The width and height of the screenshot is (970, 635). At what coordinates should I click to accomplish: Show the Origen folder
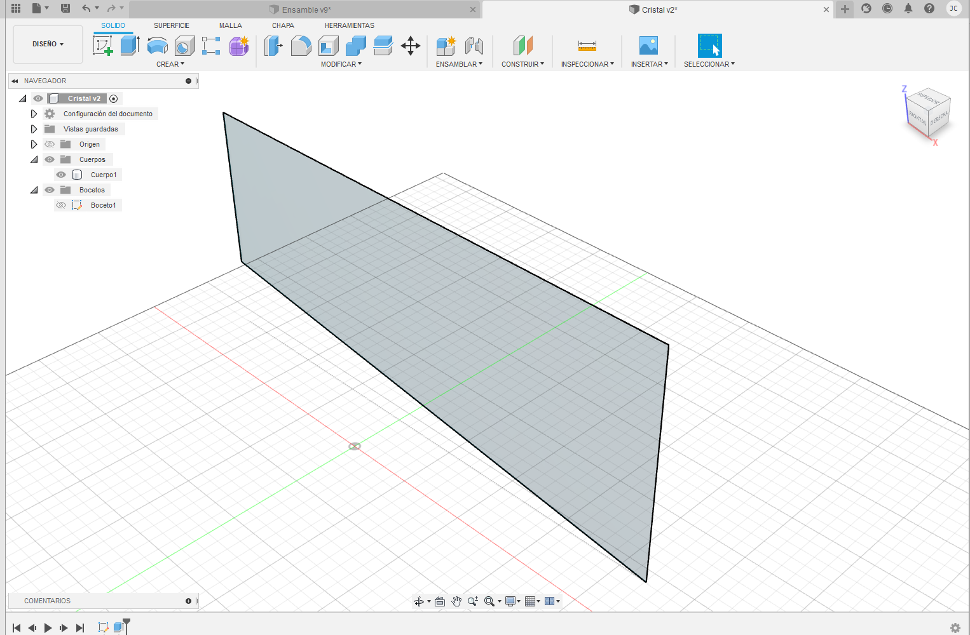50,144
